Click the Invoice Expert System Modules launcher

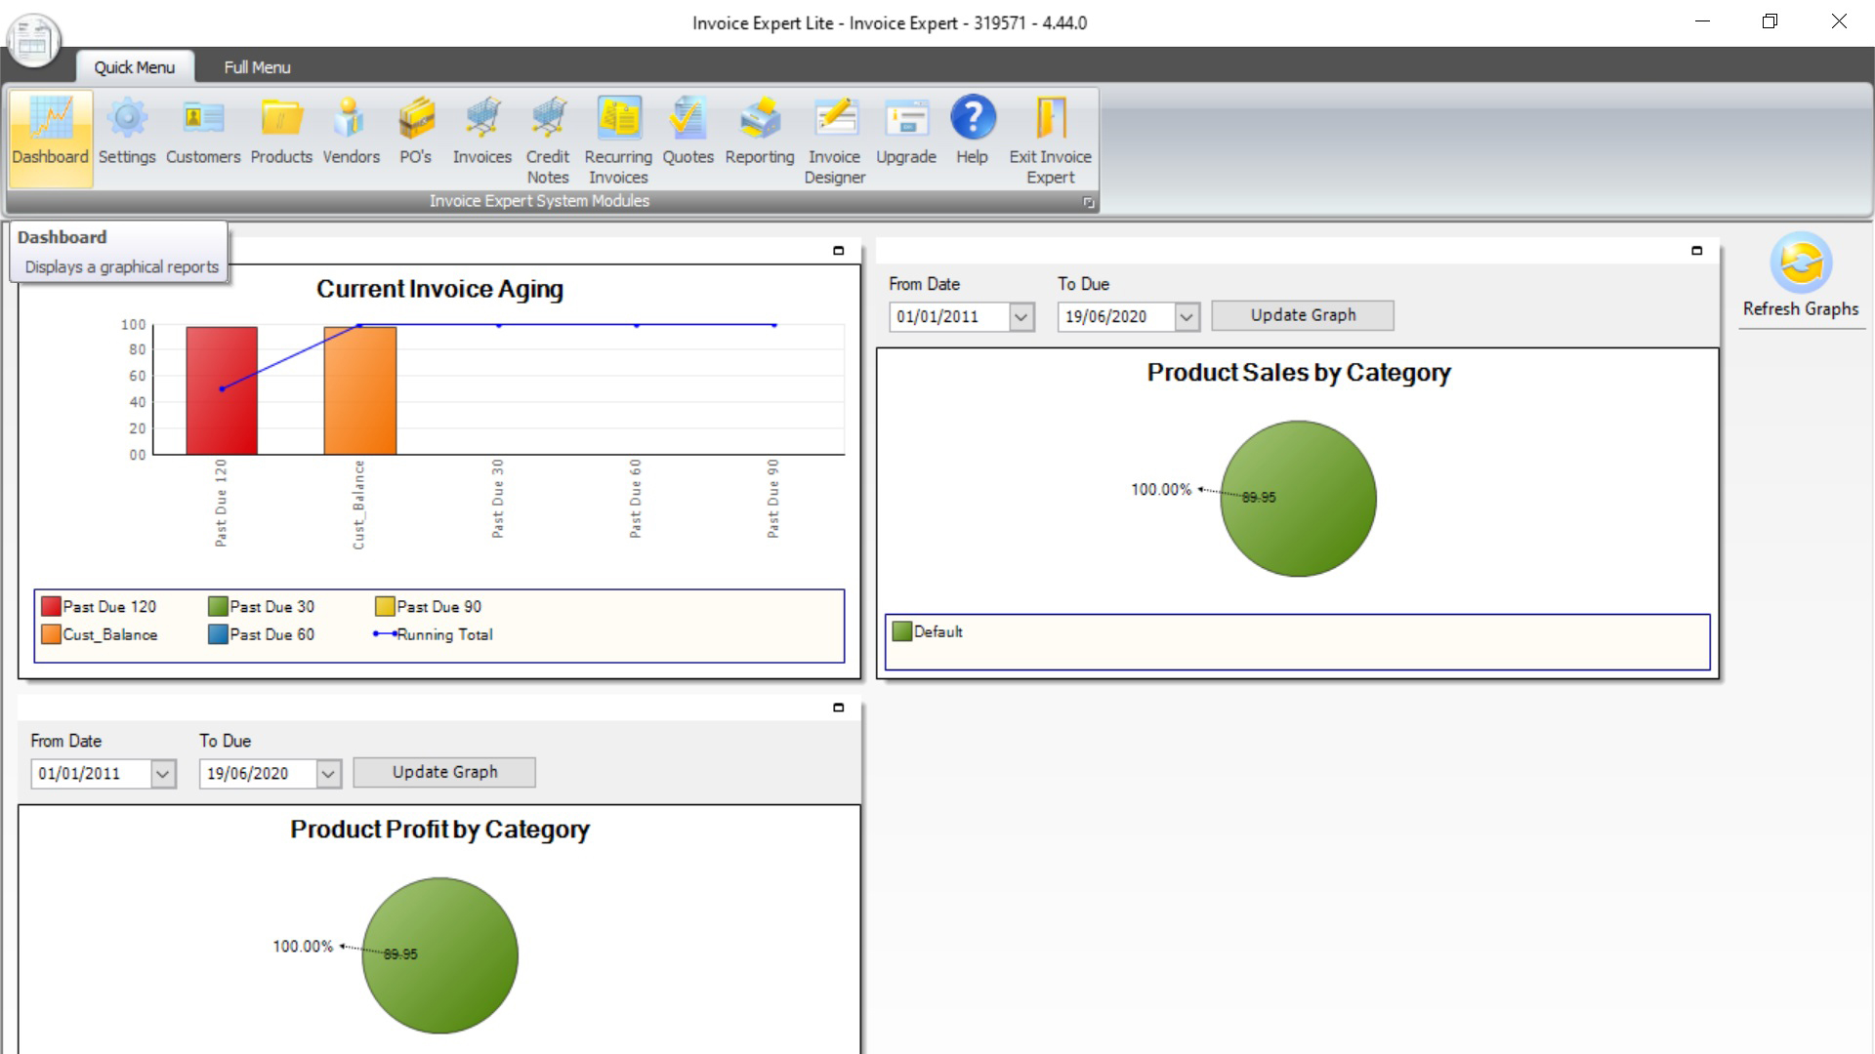(x=1088, y=202)
